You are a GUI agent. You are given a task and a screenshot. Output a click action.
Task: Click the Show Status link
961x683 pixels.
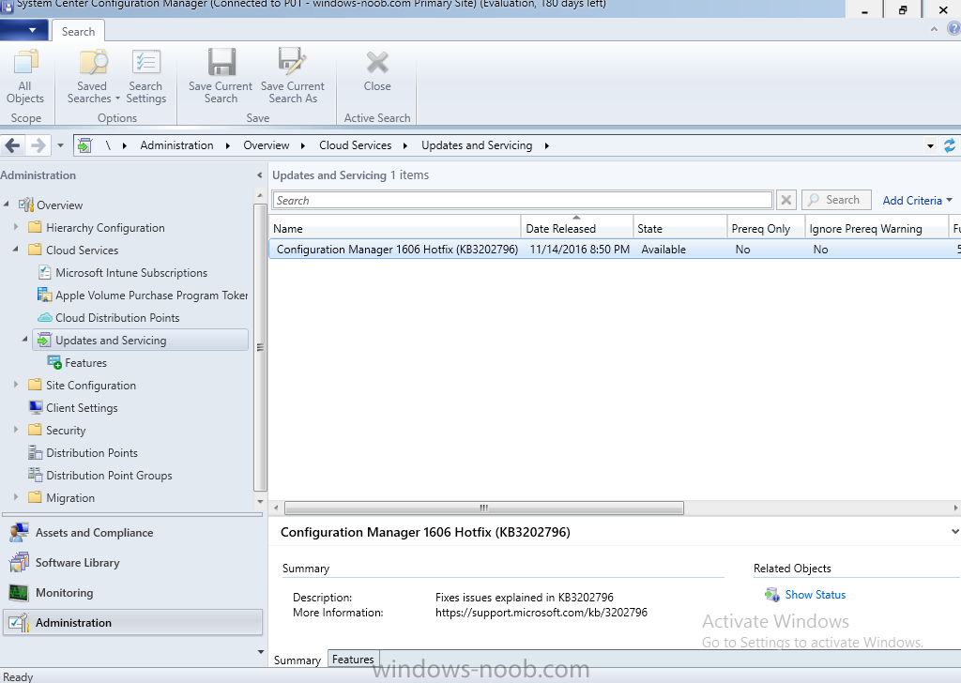pos(815,595)
